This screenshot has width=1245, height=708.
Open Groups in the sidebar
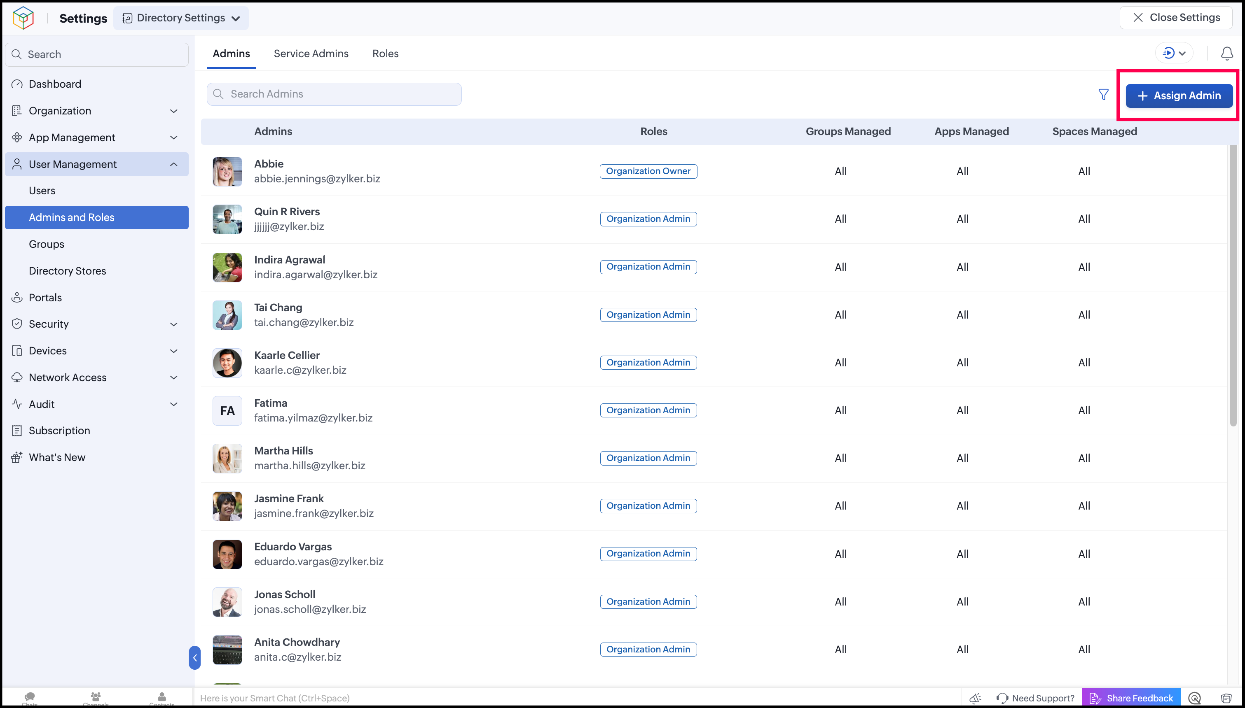(x=97, y=244)
